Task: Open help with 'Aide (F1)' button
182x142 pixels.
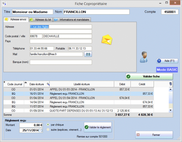Action: [x=167, y=61]
